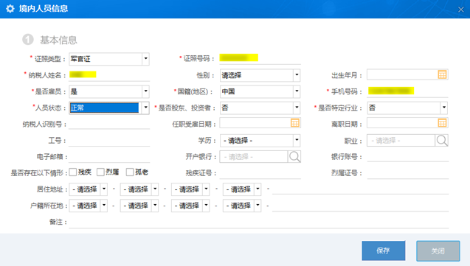This screenshot has height=266, width=470.
Task: Check the 孤老 checkbox
Action: (130, 172)
